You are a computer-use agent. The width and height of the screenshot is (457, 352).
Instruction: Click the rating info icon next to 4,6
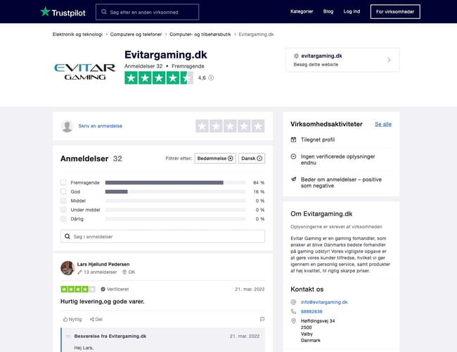211,77
